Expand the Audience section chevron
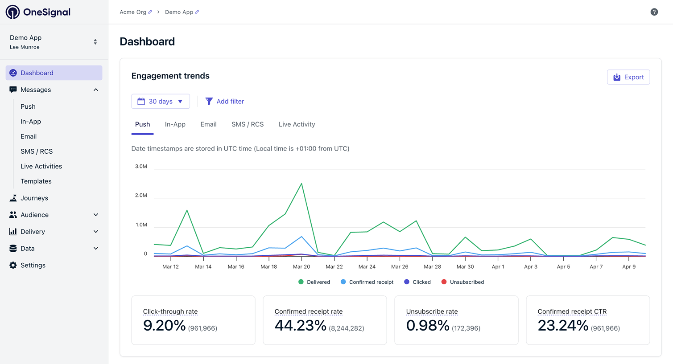This screenshot has width=673, height=364. 96,215
